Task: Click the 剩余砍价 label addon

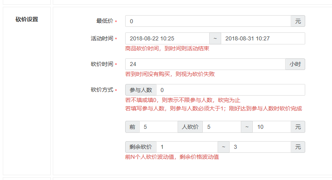Action: [x=141, y=147]
